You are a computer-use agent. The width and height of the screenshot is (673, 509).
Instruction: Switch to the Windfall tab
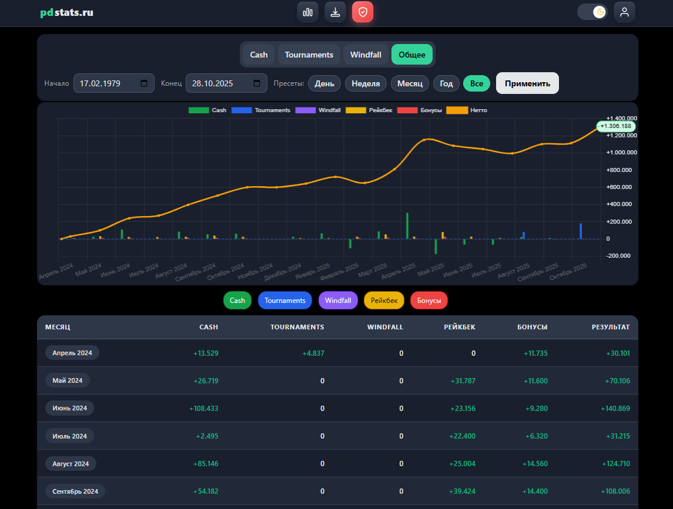[x=366, y=55]
